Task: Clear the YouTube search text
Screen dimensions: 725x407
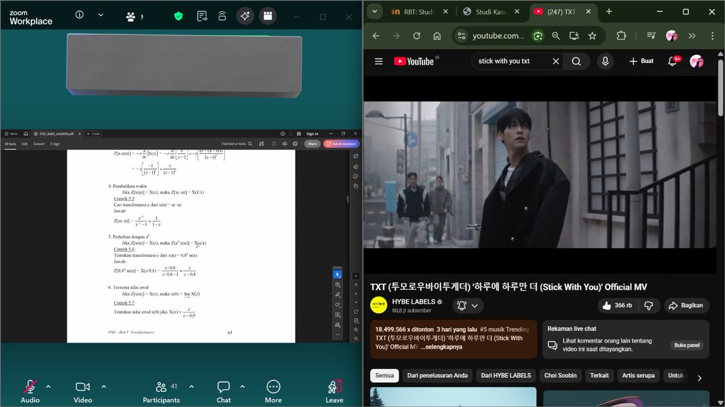Action: tap(556, 61)
